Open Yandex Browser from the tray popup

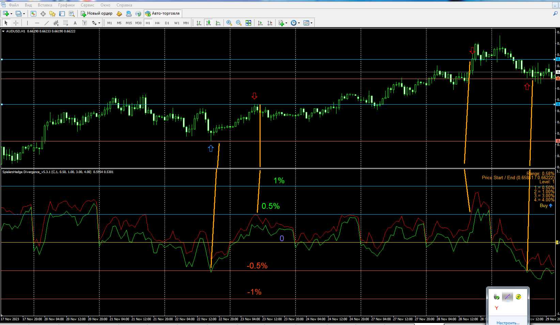point(497,308)
